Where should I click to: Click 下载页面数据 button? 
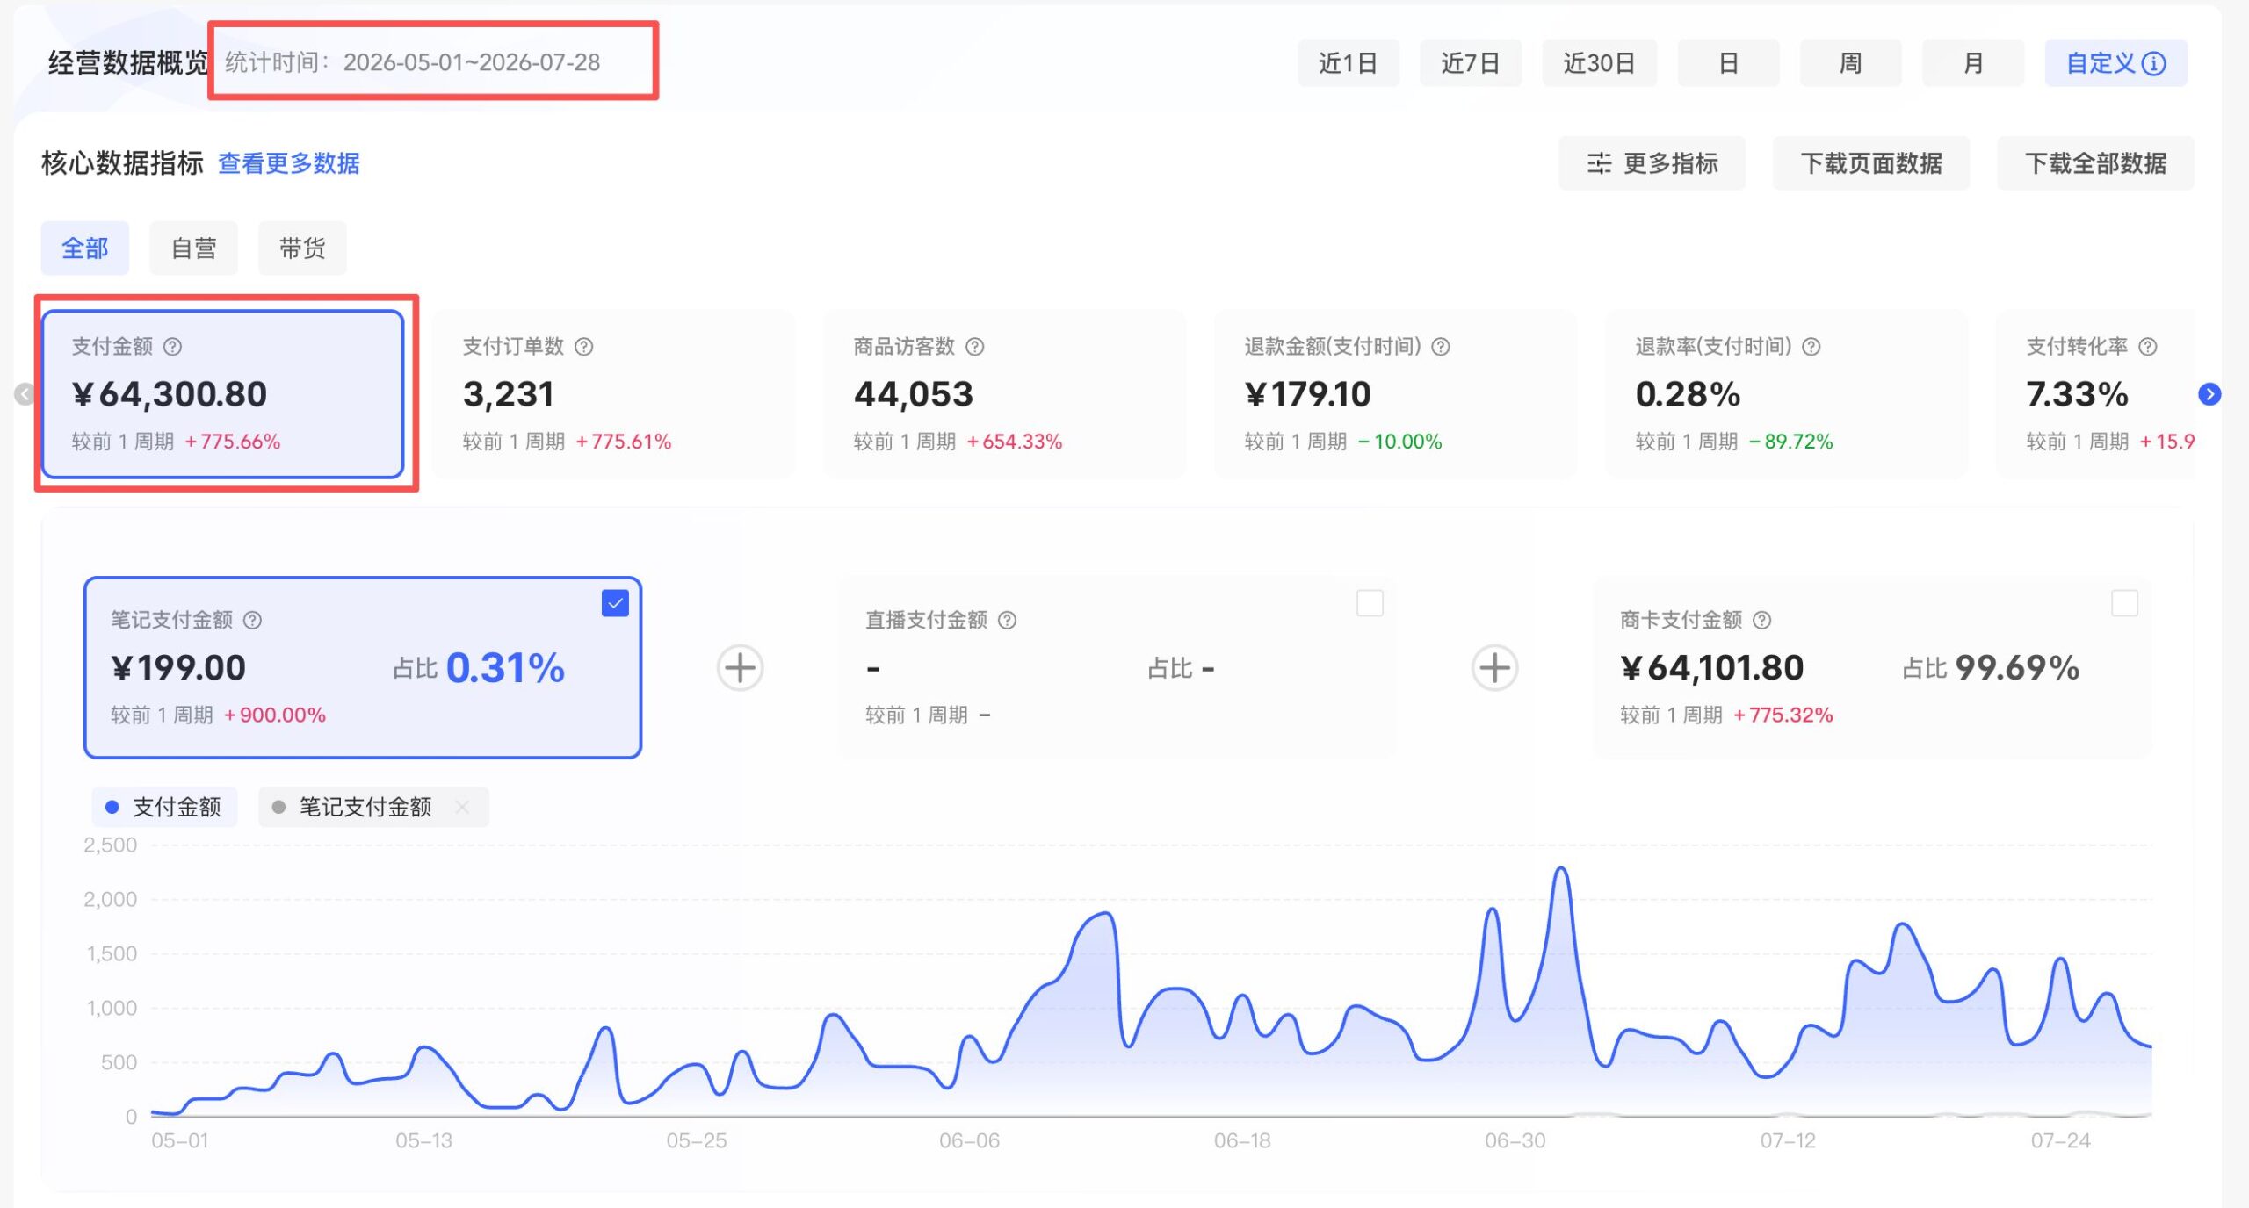[1871, 163]
